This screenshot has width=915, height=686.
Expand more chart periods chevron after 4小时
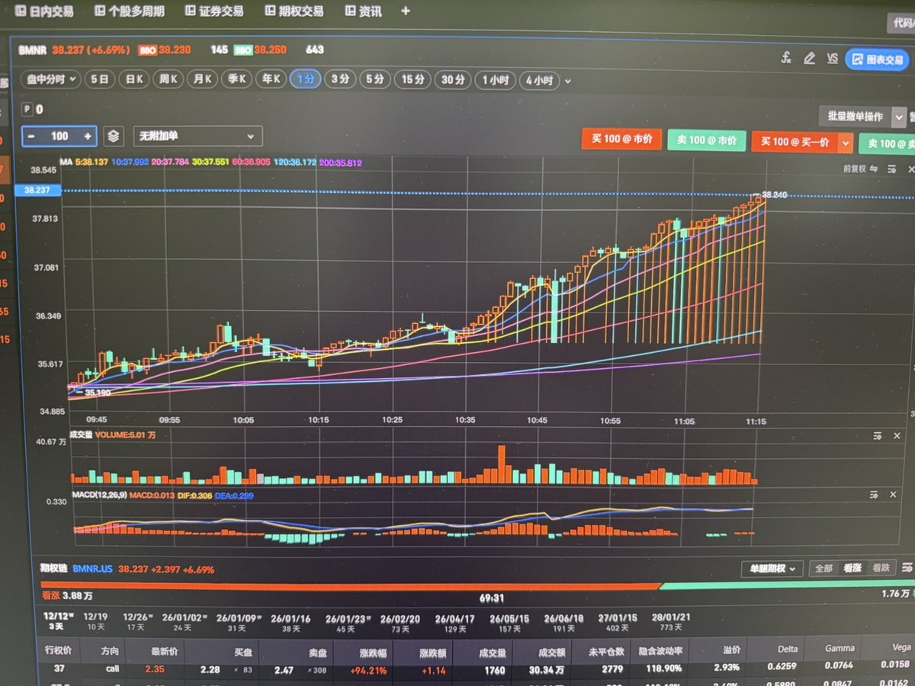[x=568, y=81]
